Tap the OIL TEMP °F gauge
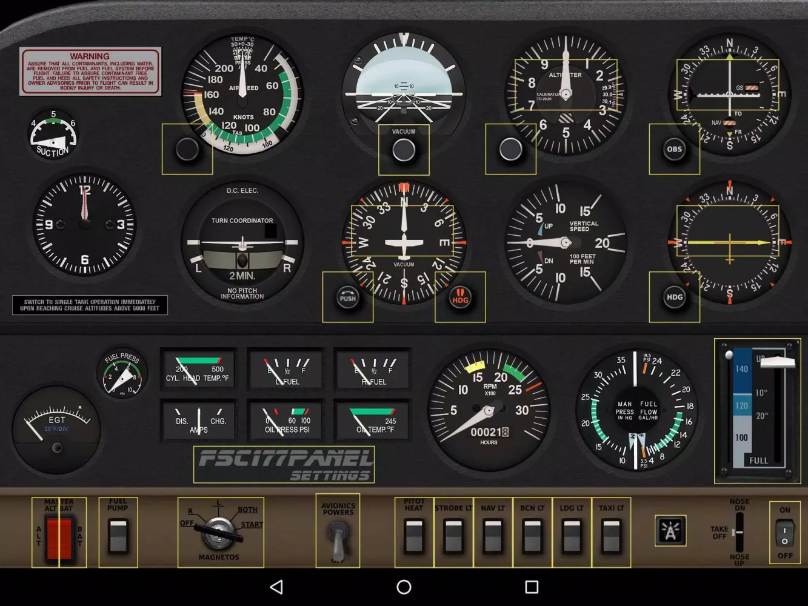The height and width of the screenshot is (606, 808). point(373,419)
